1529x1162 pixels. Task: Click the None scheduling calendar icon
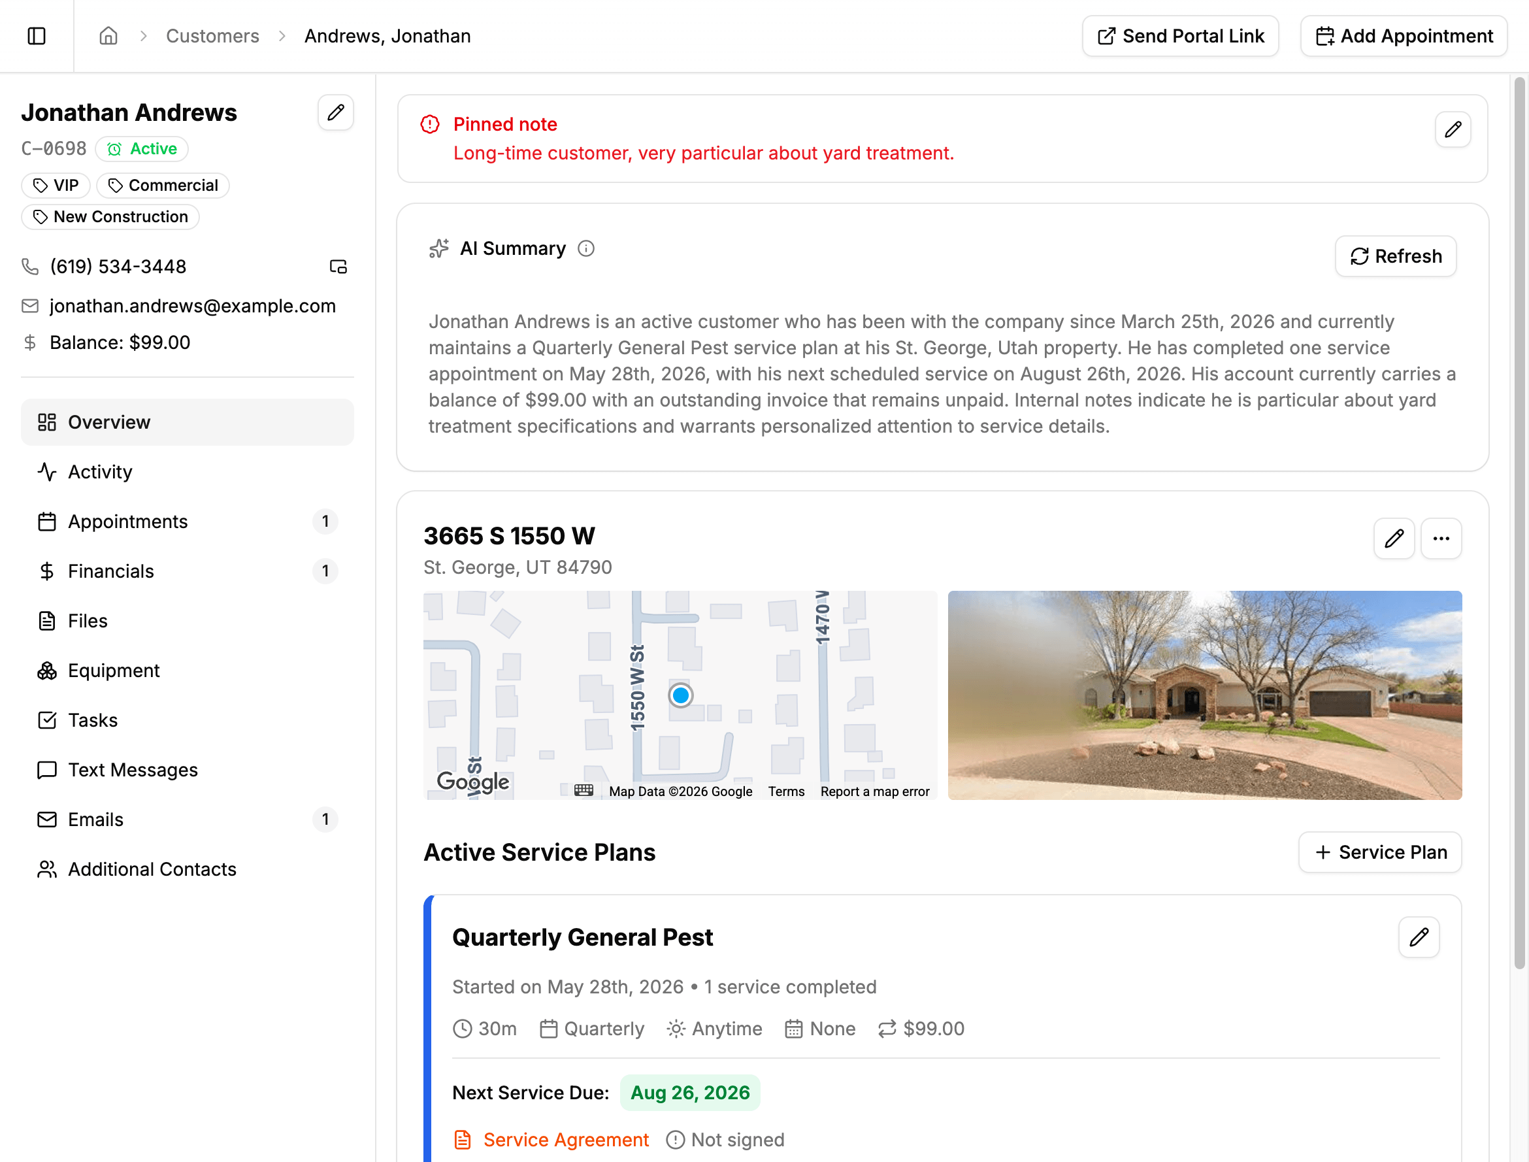(x=794, y=1029)
